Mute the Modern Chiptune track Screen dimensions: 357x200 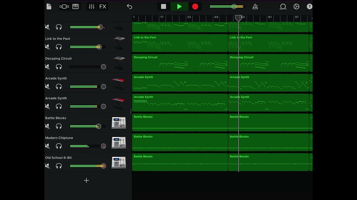[x=47, y=146]
